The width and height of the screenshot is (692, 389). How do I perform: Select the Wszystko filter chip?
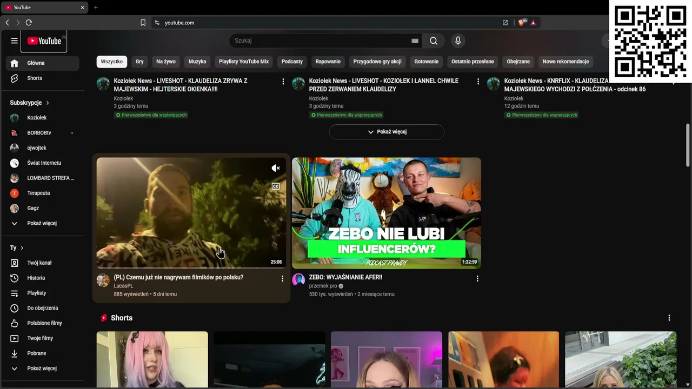[112, 62]
